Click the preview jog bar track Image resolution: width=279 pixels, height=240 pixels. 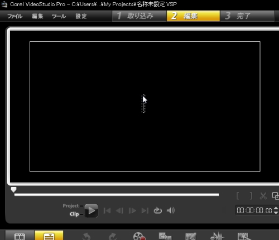117,195
